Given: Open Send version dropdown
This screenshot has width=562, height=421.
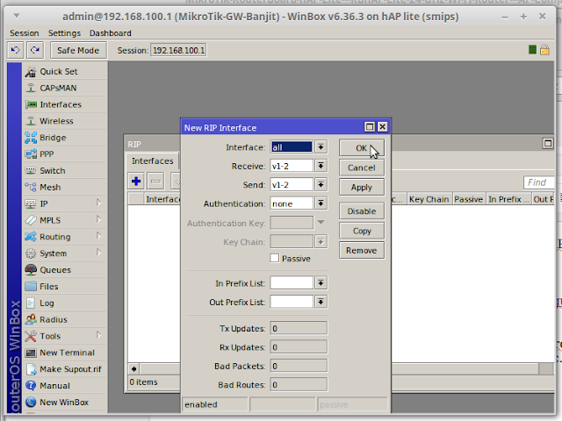Looking at the screenshot, I should (321, 185).
